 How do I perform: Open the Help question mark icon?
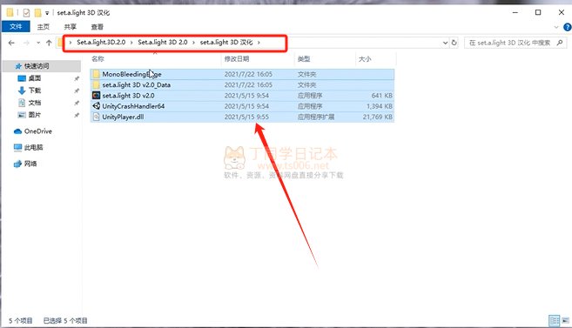pos(568,27)
